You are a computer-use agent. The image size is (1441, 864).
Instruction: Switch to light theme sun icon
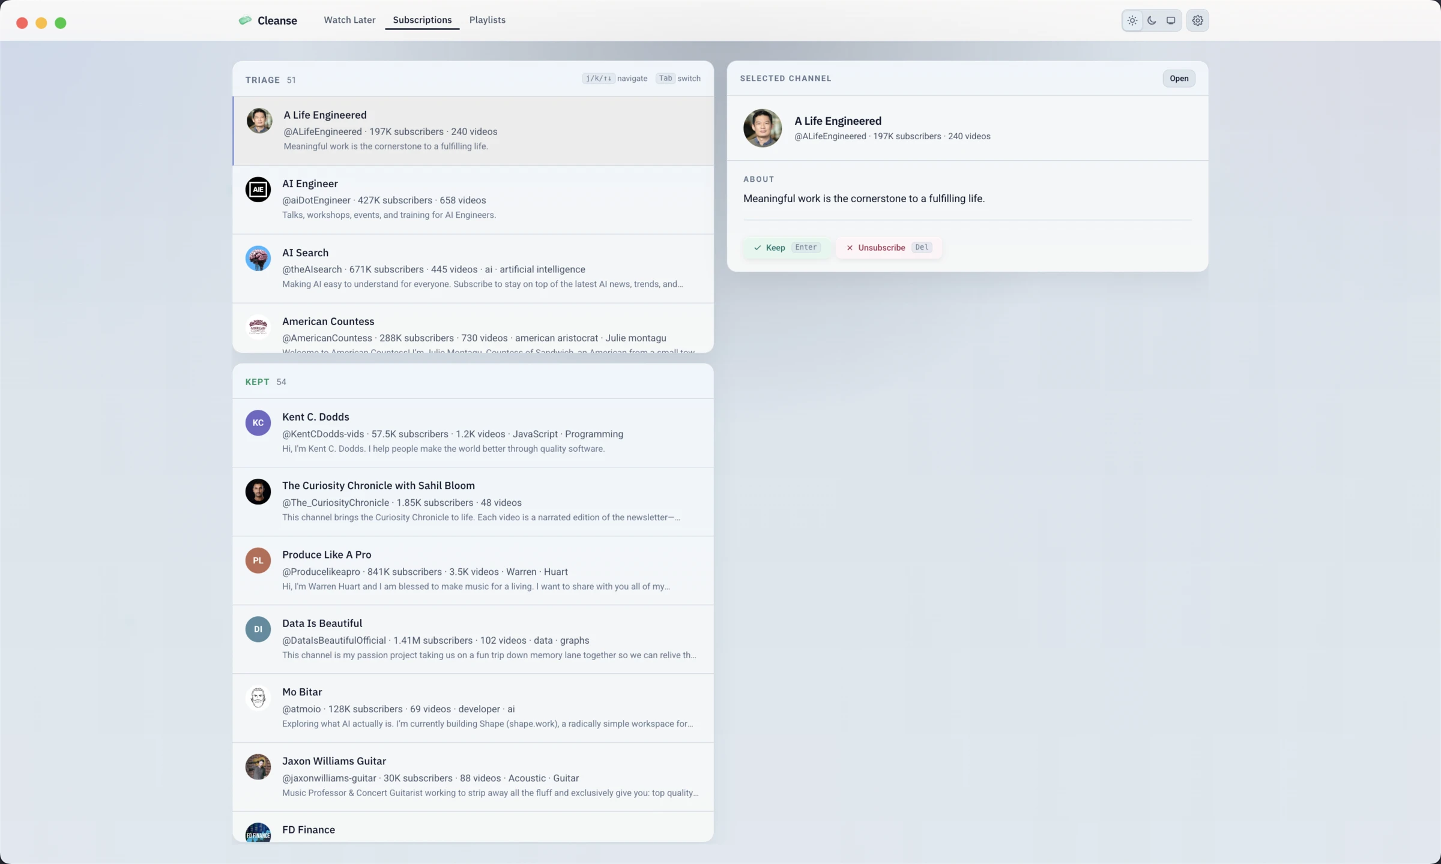click(1132, 20)
